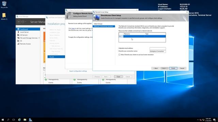Click Close in Add Roles wizard
Viewport: 218px width, 122px height.
[x=118, y=77]
